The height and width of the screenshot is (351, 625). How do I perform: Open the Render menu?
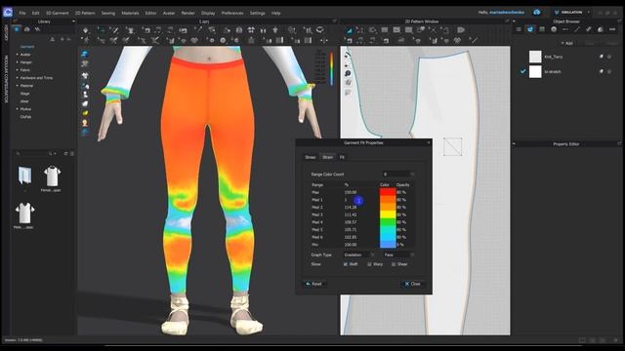188,13
